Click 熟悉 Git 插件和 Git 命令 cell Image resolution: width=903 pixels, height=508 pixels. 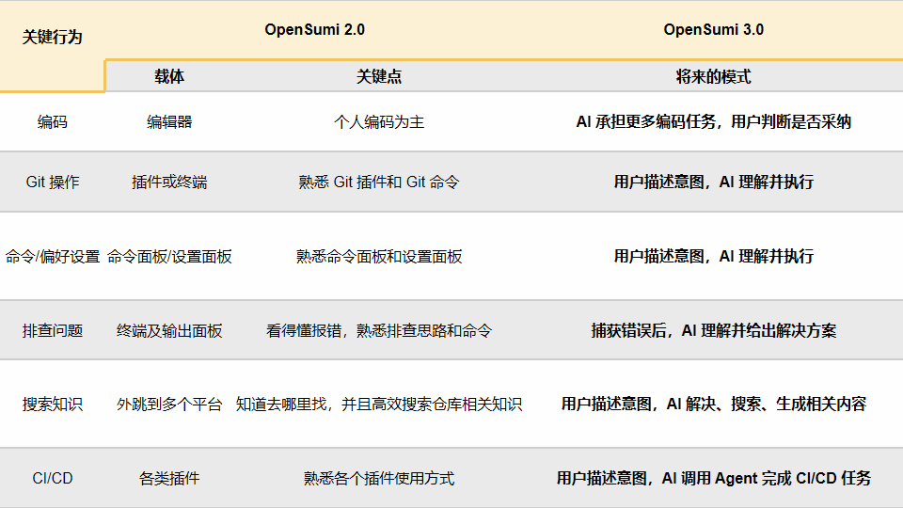pyautogui.click(x=379, y=182)
